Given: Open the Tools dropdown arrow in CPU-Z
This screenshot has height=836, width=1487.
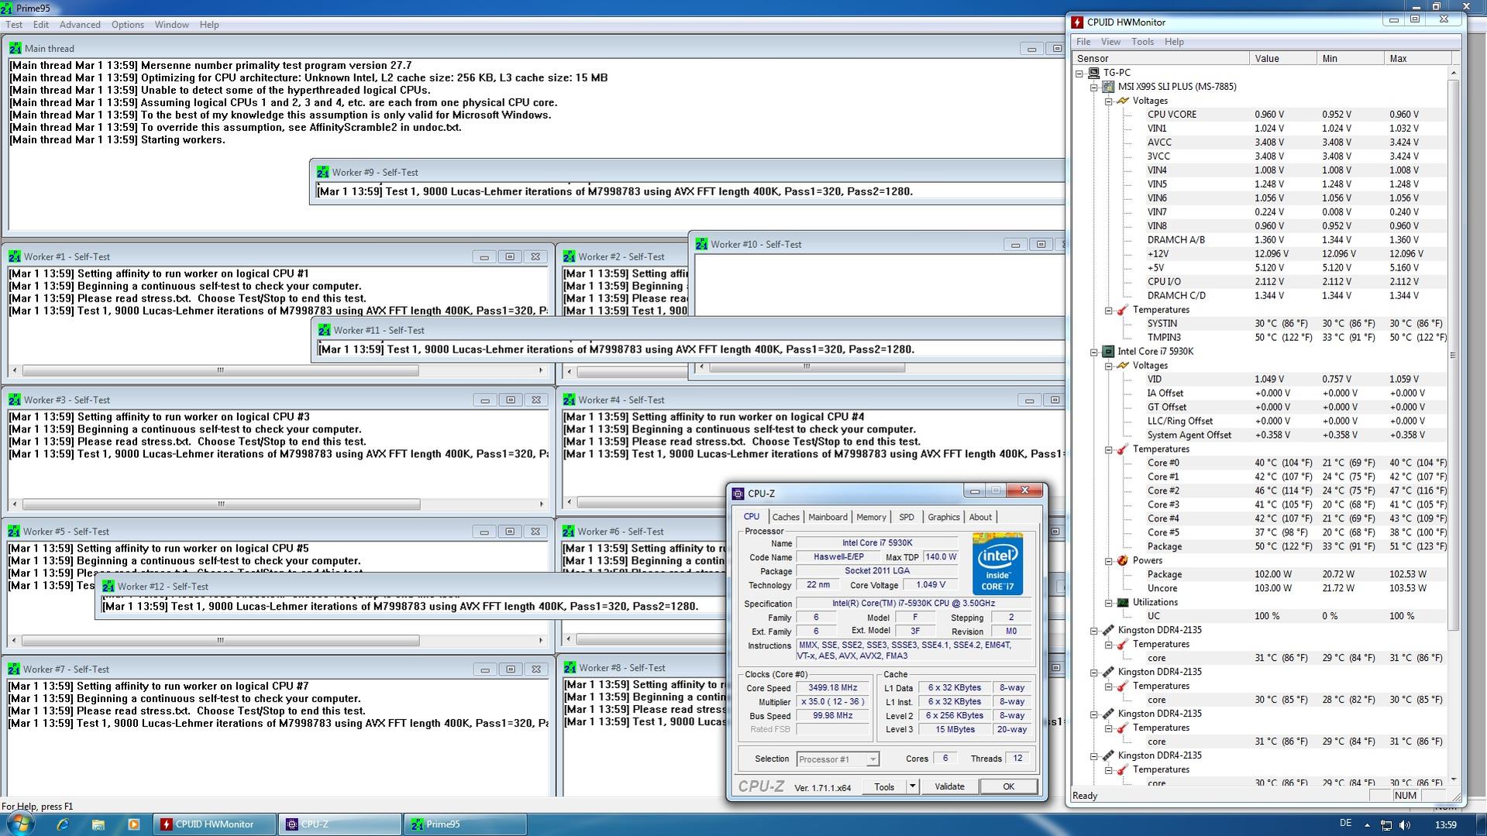Looking at the screenshot, I should [x=912, y=786].
